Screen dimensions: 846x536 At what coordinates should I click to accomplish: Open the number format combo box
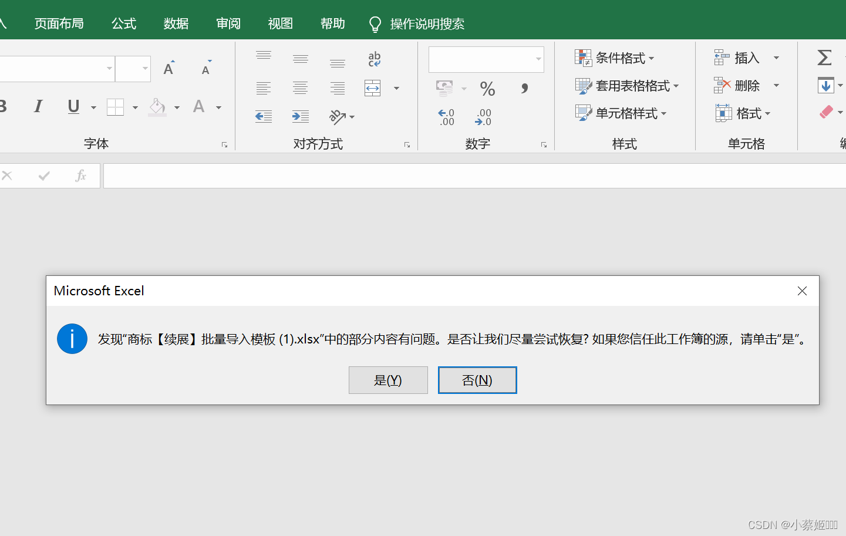[x=486, y=59]
